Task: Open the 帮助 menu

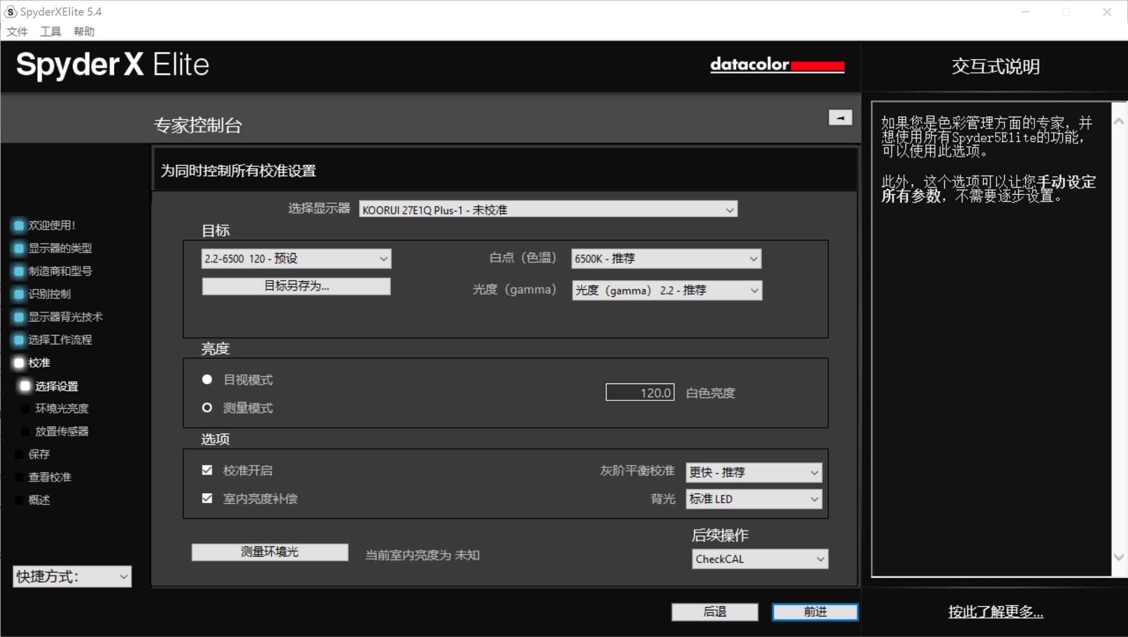Action: point(84,32)
